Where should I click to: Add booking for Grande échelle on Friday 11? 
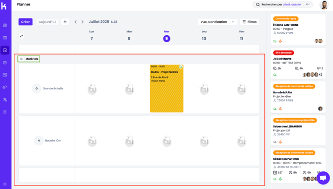(242, 89)
